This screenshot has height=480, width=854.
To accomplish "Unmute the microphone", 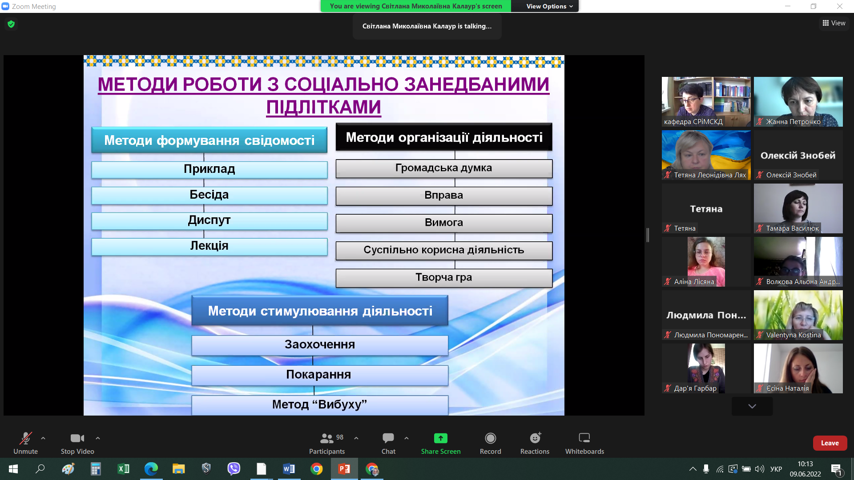I will pyautogui.click(x=25, y=439).
